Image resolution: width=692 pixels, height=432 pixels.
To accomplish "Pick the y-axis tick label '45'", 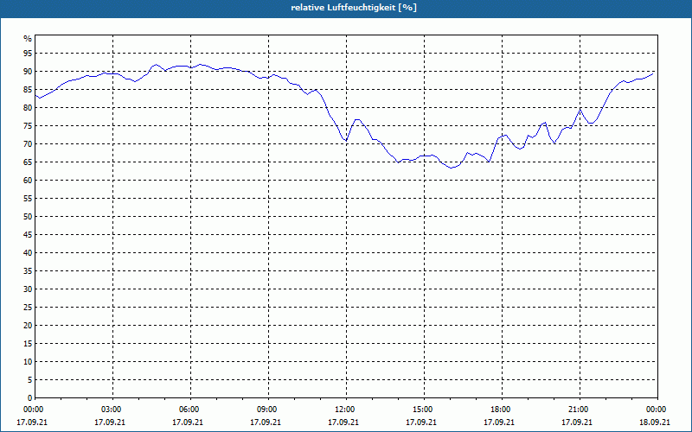I will coord(28,235).
